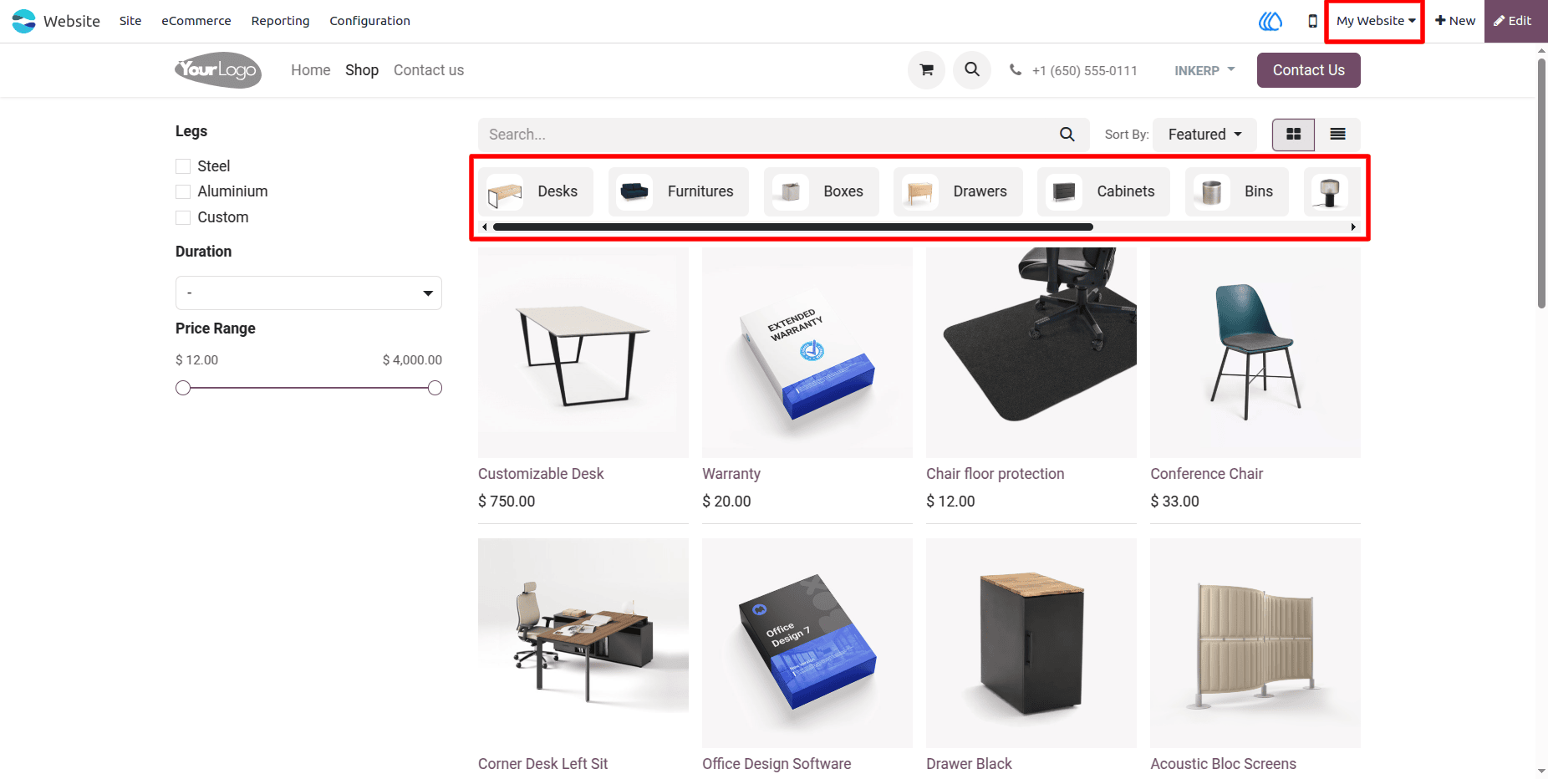Image resolution: width=1548 pixels, height=779 pixels.
Task: Open the Customizable Desk product link
Action: pyautogui.click(x=541, y=474)
